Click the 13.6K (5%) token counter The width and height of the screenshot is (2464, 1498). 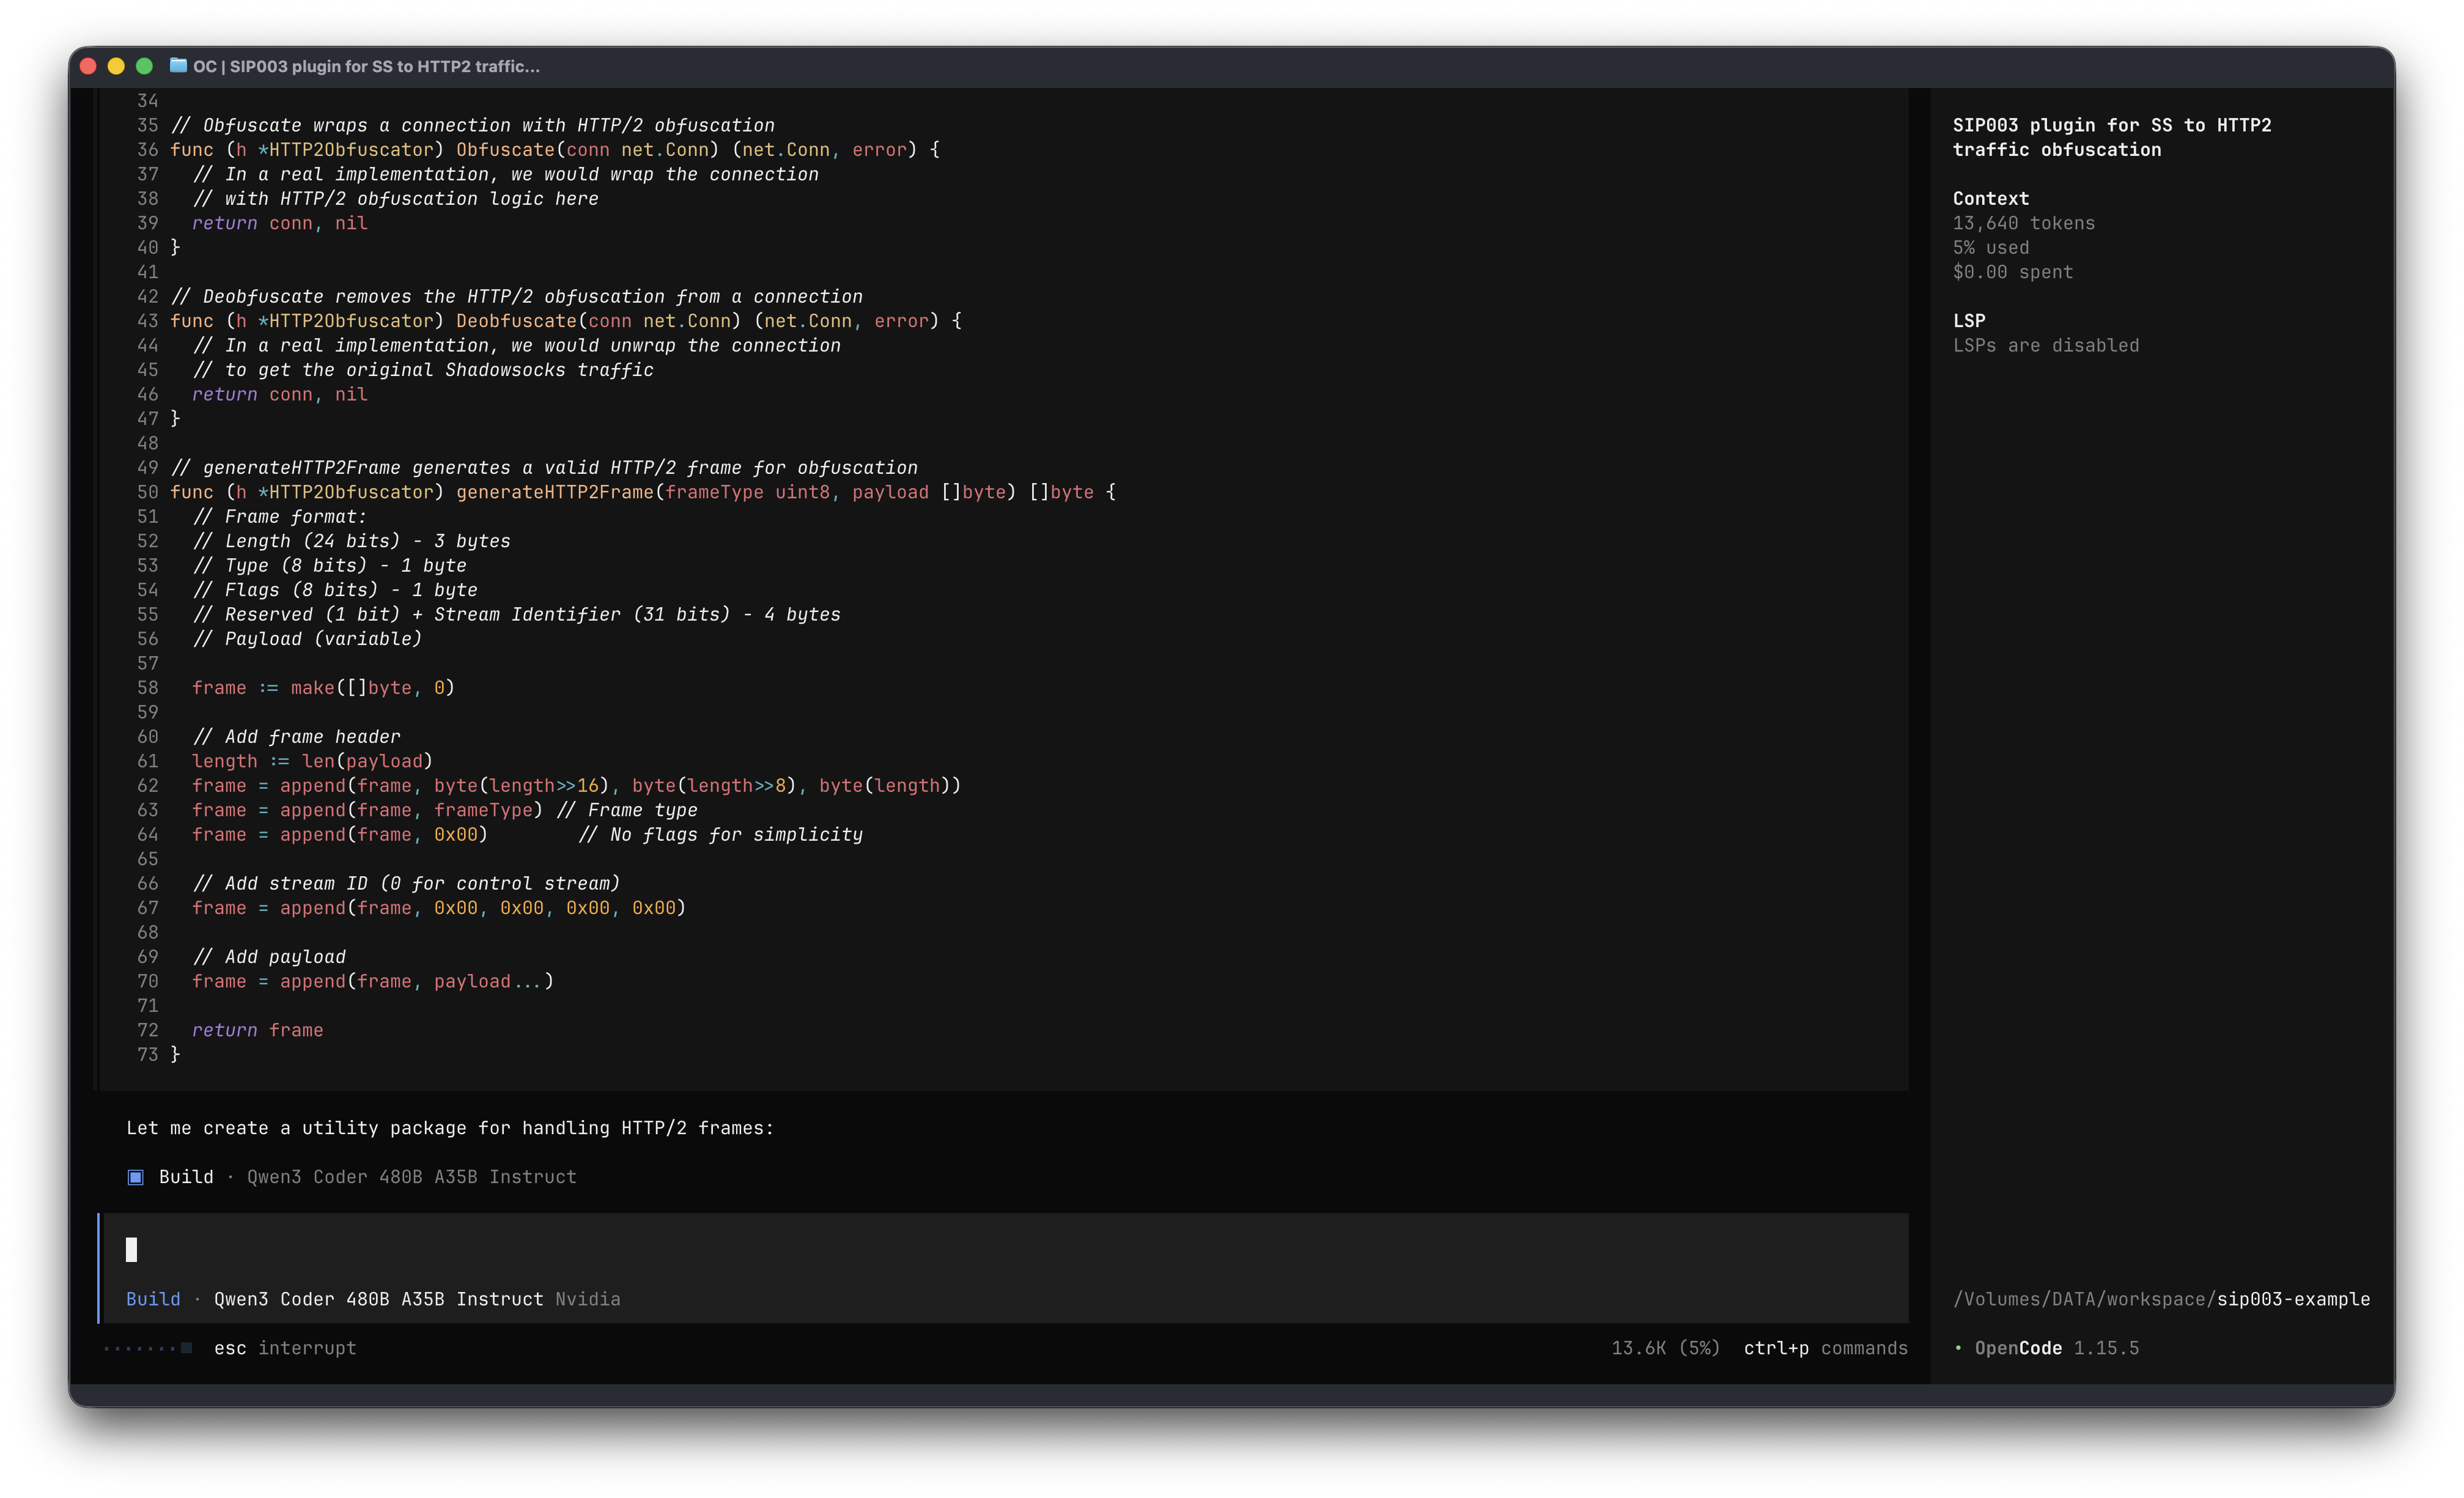click(x=1666, y=1348)
